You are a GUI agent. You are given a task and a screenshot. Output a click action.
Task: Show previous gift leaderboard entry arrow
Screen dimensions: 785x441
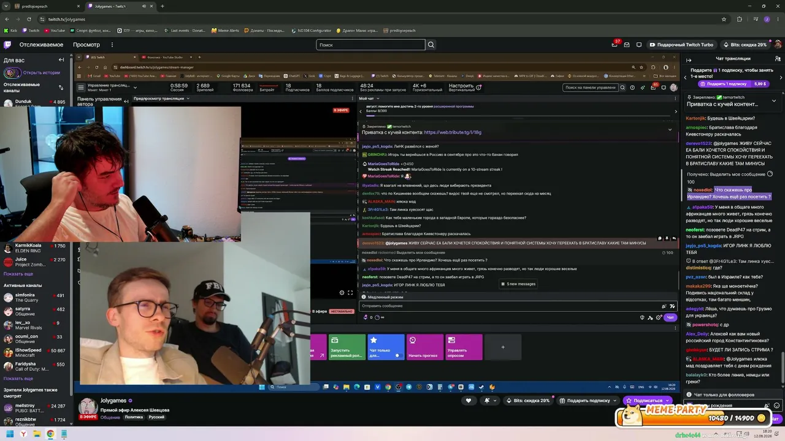point(685,78)
